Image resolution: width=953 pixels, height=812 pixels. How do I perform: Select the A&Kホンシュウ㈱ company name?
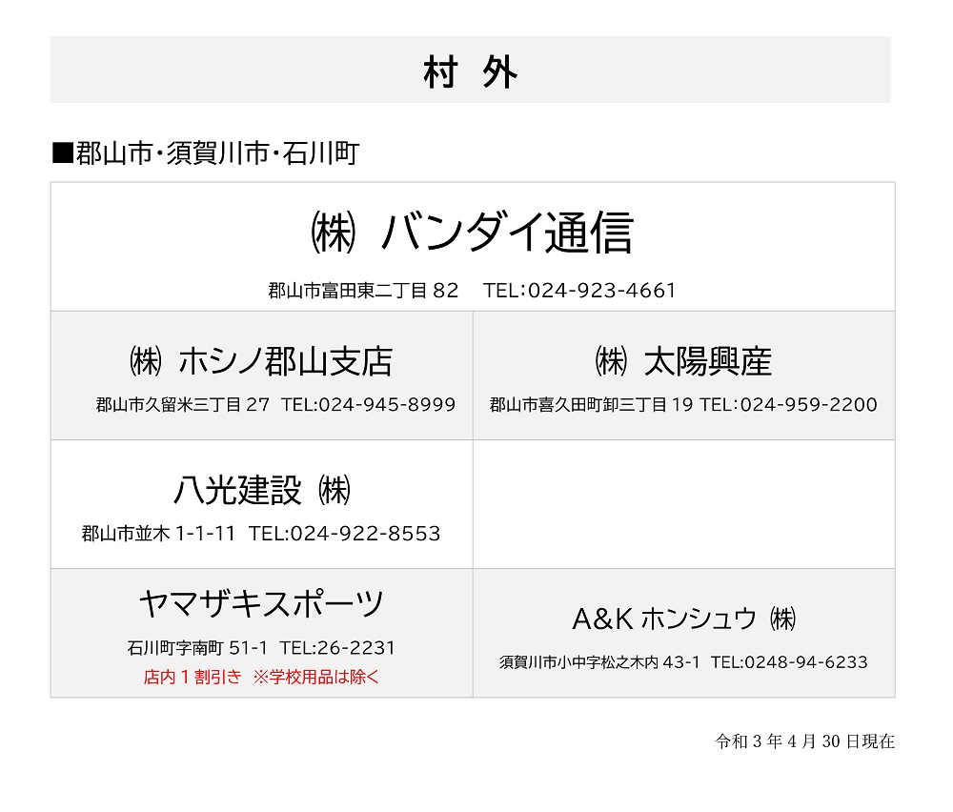point(683,619)
